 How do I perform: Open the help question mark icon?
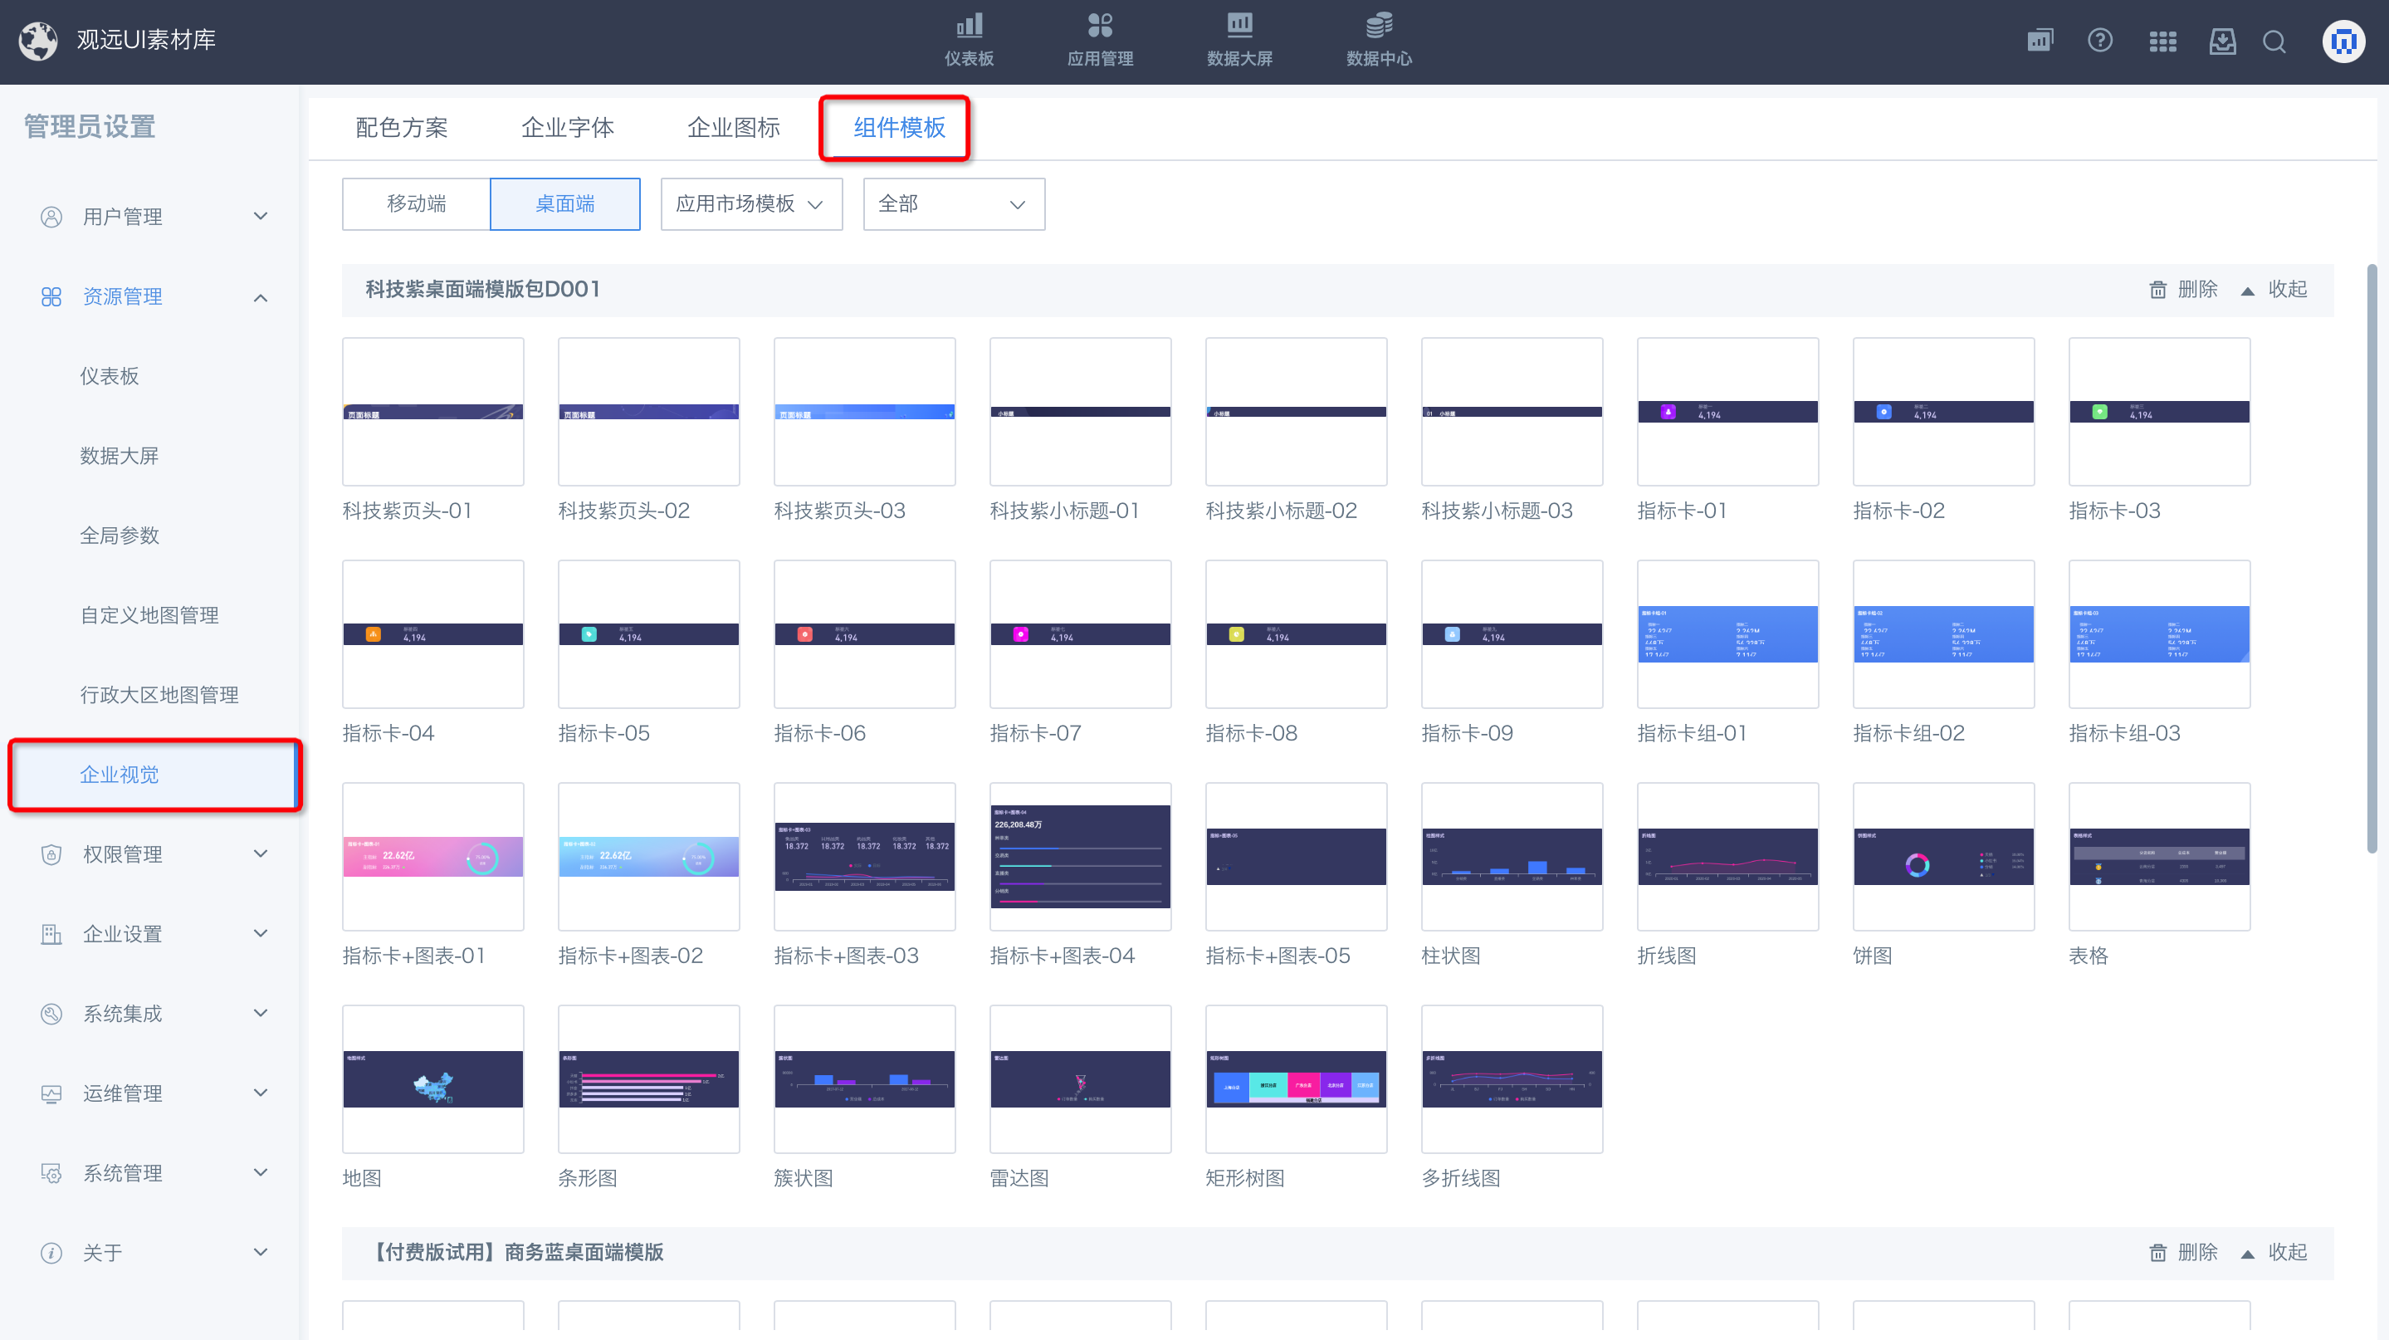[x=2099, y=41]
